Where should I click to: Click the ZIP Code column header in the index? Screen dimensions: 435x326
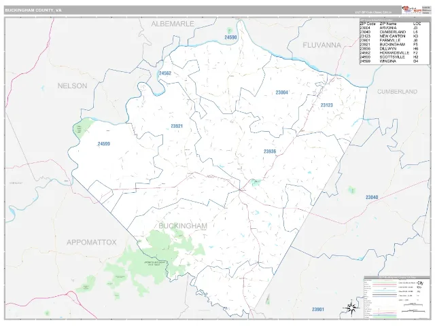(x=368, y=24)
